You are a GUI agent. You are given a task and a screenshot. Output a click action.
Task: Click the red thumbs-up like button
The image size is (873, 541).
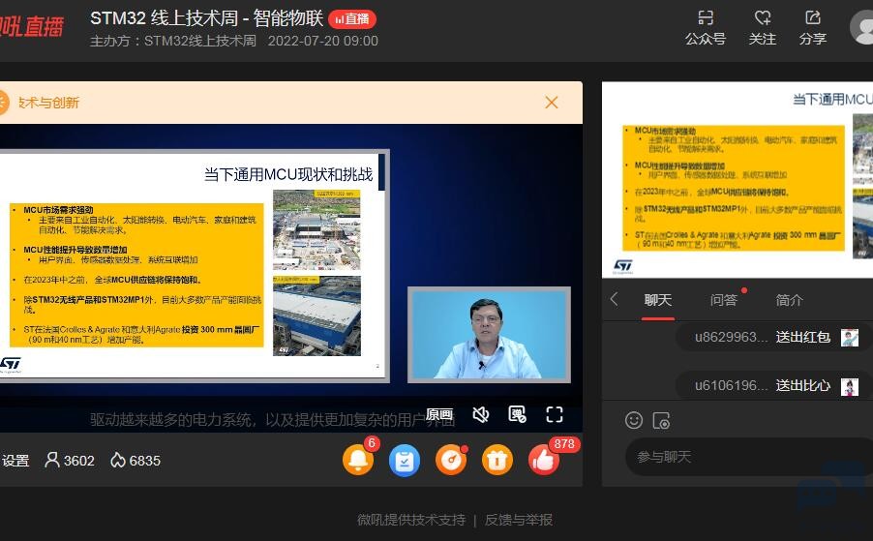pos(544,461)
